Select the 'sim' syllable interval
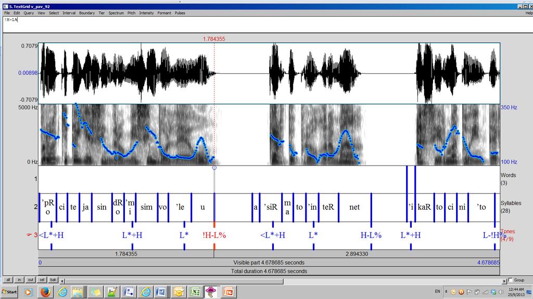This screenshot has width=533, height=299. pos(146,207)
